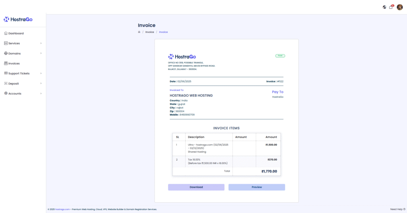407x213 pixels.
Task: Click the mobile number 8460660709
Action: (x=187, y=115)
